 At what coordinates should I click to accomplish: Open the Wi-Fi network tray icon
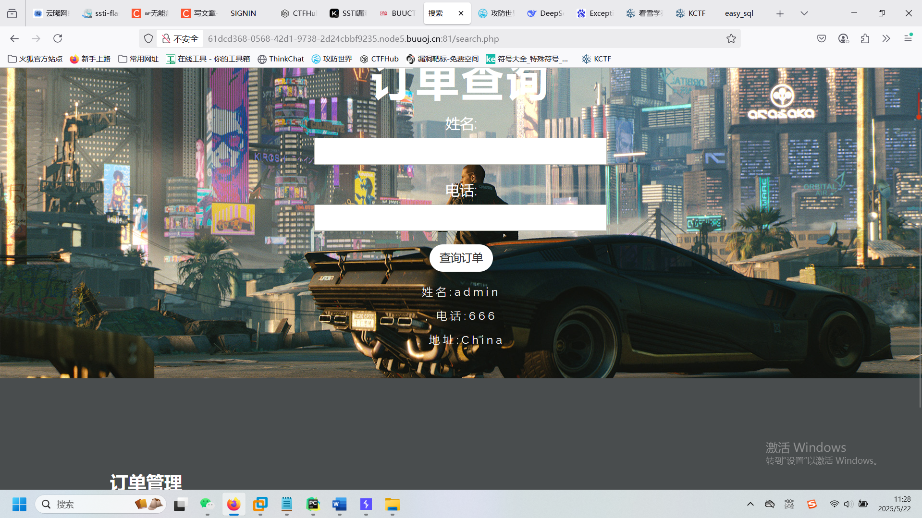point(835,504)
